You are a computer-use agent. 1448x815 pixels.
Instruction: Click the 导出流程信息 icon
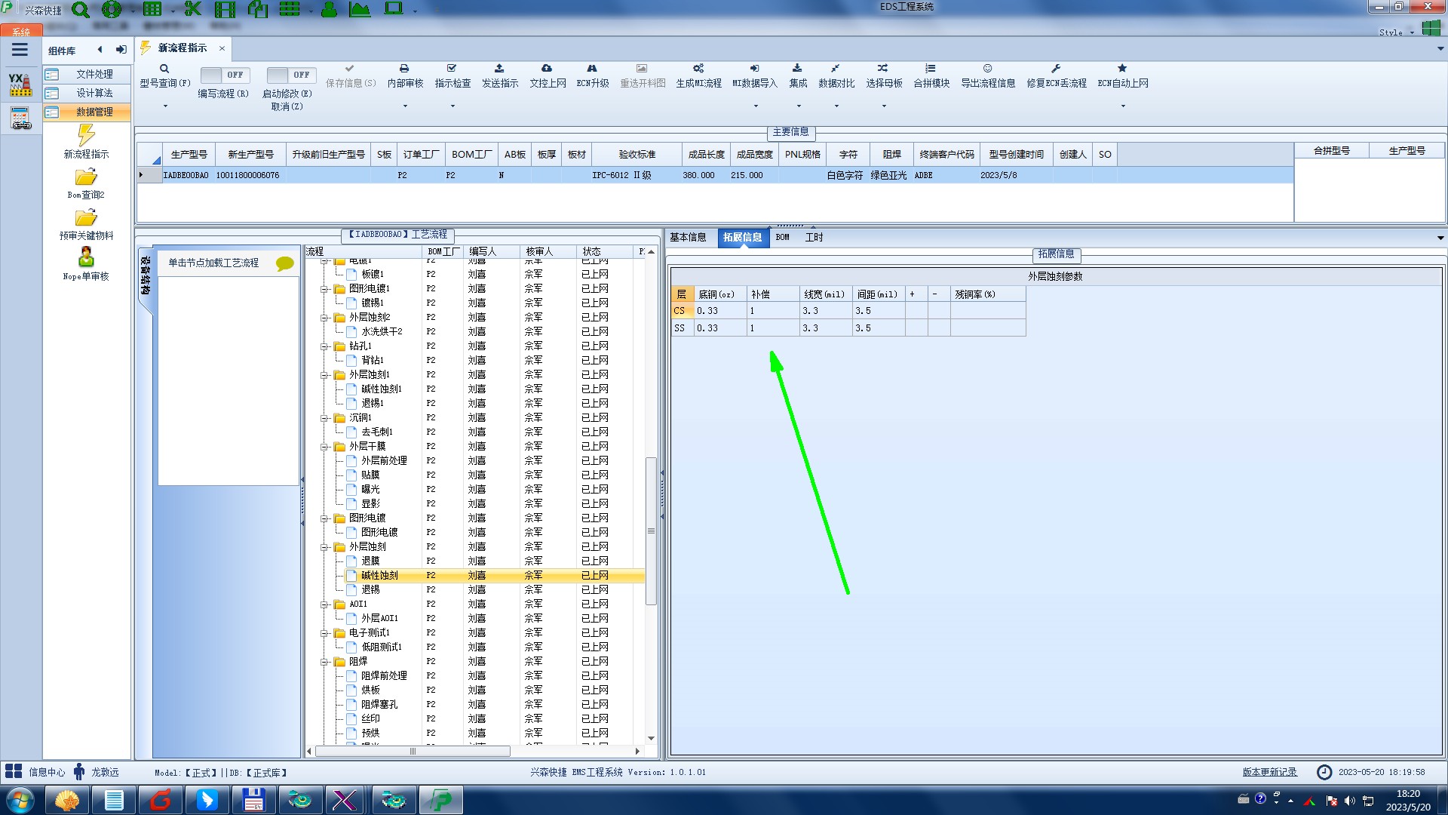987,69
